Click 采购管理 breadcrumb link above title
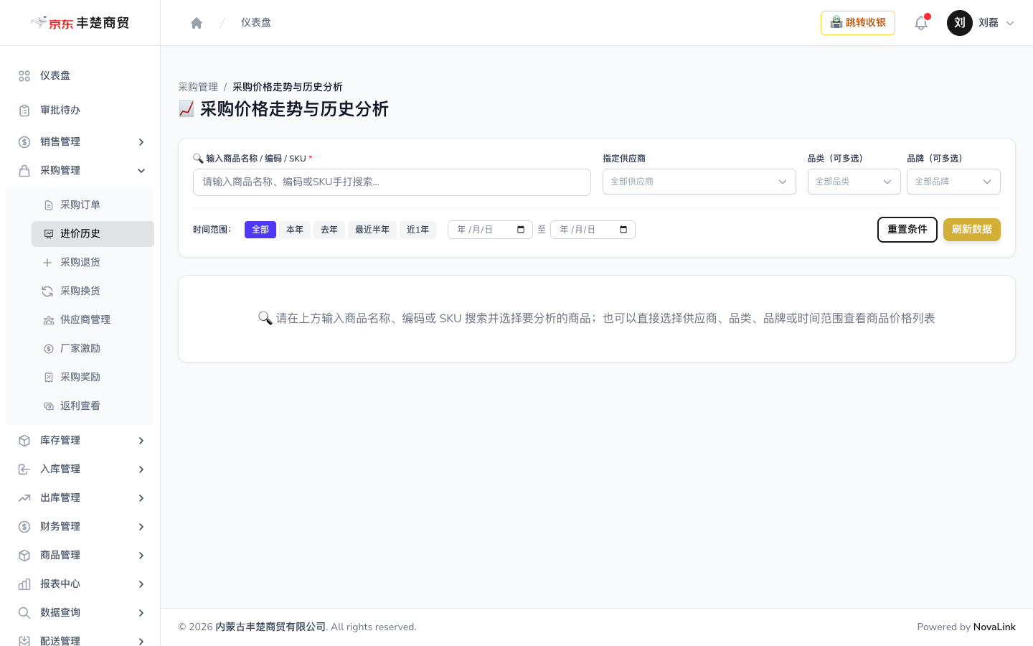 198,87
